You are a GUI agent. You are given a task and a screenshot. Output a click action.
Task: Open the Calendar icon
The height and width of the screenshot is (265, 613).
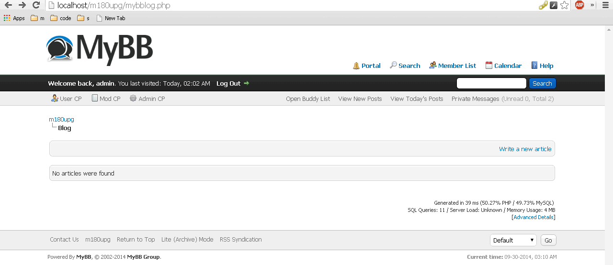[x=488, y=66]
